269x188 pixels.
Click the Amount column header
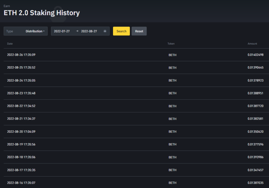[252, 44]
